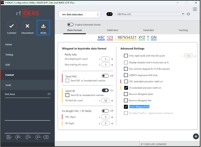Check Display hexadecimal in lowercase (a-f)
Screen dimensions: 201x147
pyautogui.click(x=126, y=62)
